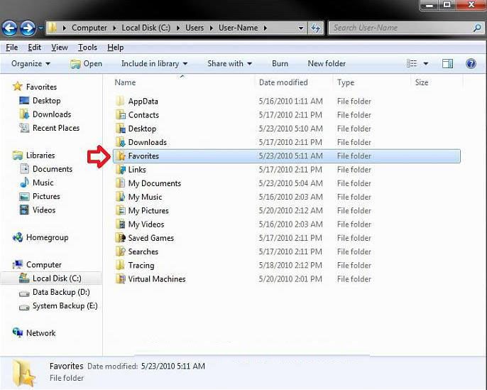The width and height of the screenshot is (487, 390).
Task: Select Favorites star in navigation pane
Action: pyautogui.click(x=18, y=87)
